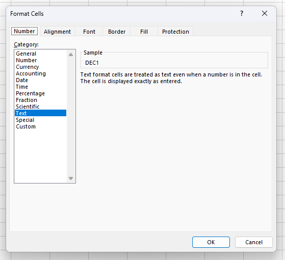Confirm with the OK button

tap(211, 242)
